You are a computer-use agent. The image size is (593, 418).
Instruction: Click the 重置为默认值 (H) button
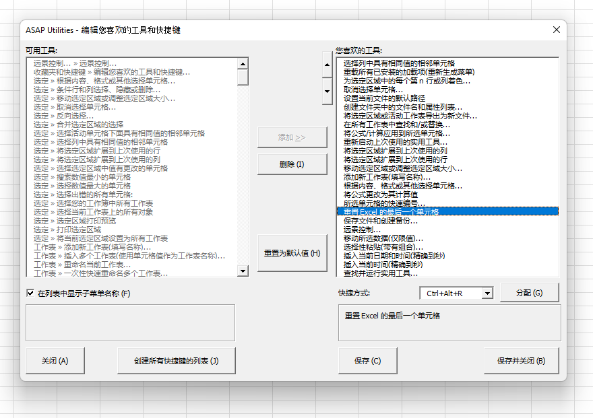pos(292,253)
